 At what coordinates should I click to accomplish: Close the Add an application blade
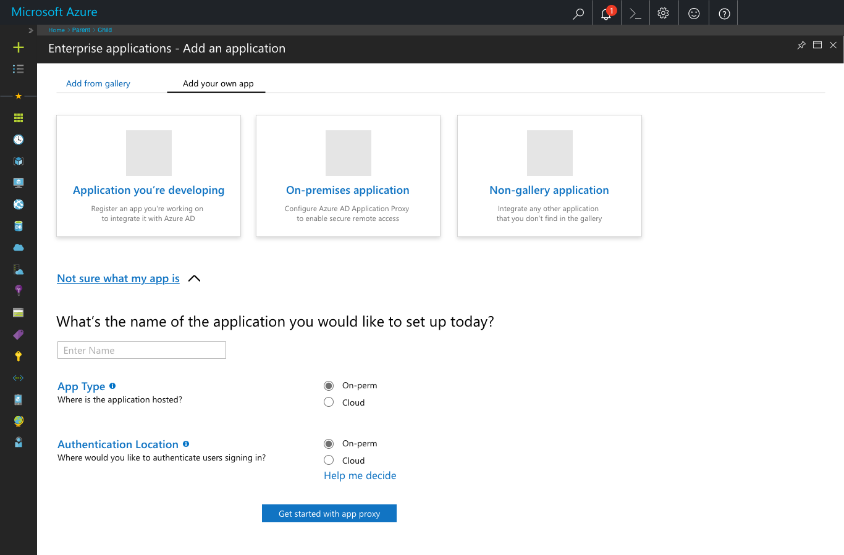833,45
